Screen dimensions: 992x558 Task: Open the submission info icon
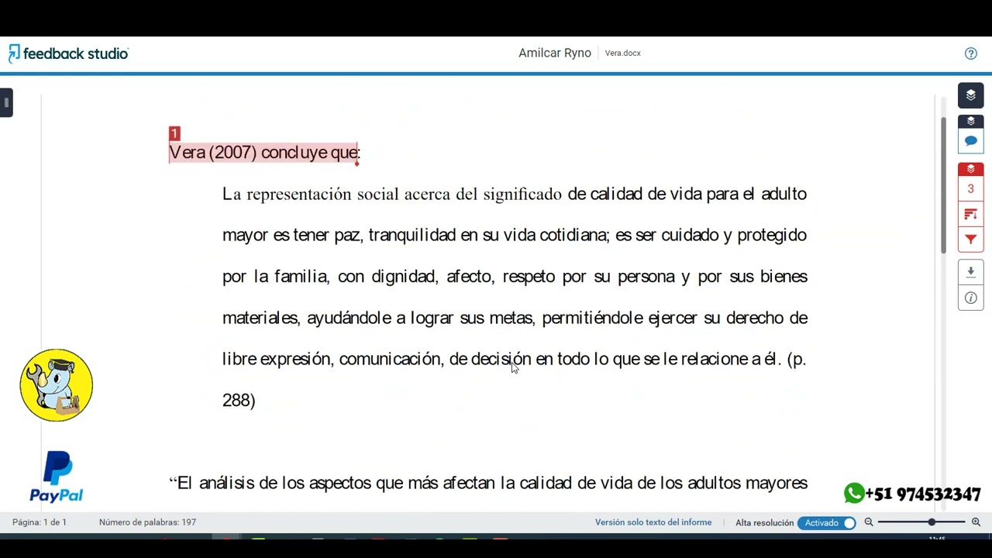[x=970, y=298]
